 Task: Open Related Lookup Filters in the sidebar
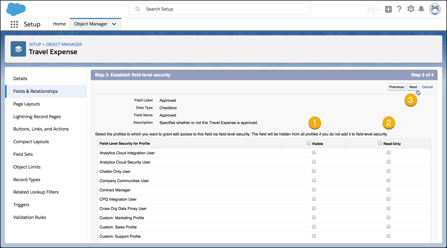(46, 192)
